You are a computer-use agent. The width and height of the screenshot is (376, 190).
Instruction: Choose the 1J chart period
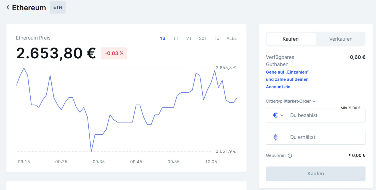pyautogui.click(x=217, y=38)
